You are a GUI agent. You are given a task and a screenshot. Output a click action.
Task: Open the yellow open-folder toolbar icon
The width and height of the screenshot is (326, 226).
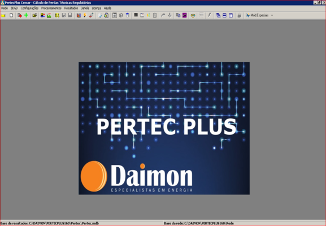click(34, 15)
